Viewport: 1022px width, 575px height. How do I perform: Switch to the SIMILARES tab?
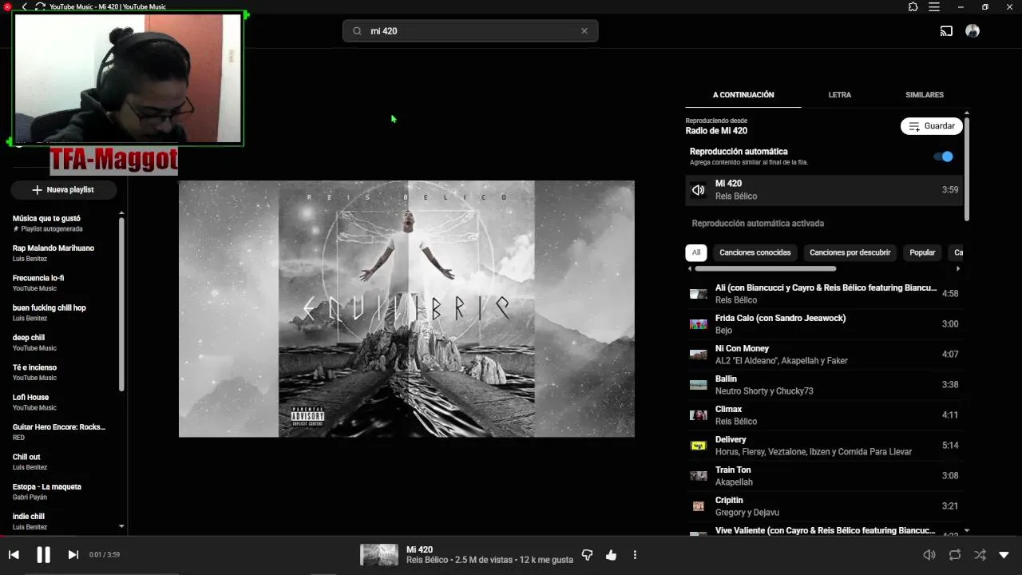[x=925, y=94]
